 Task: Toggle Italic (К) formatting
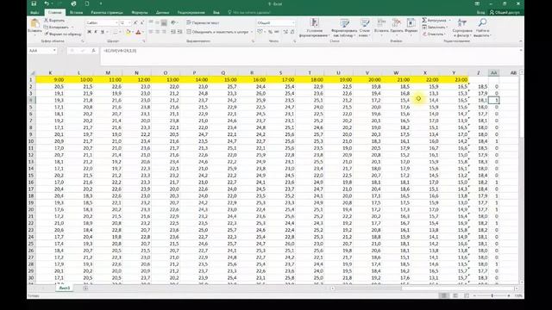pyautogui.click(x=96, y=32)
